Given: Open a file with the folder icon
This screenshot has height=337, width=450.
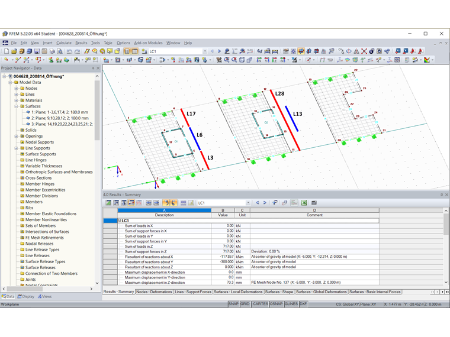Looking at the screenshot, I should point(14,51).
